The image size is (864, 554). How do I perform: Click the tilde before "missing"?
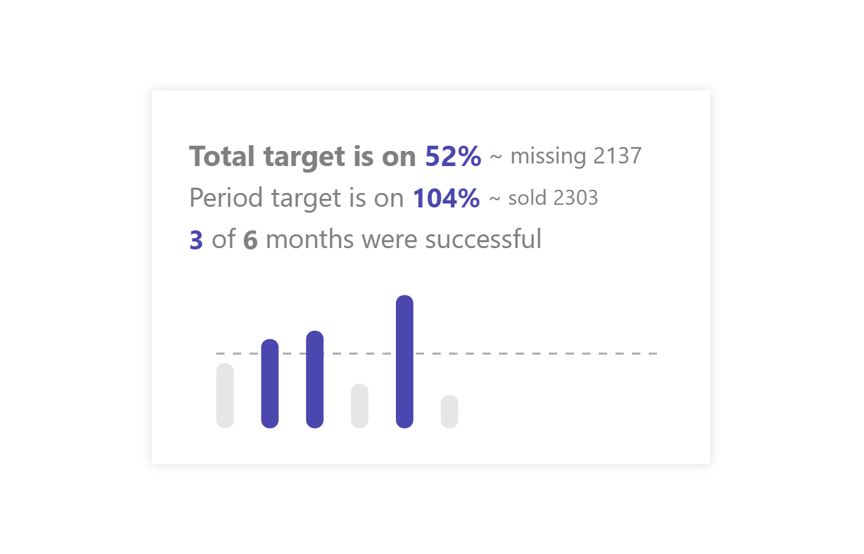pos(496,158)
